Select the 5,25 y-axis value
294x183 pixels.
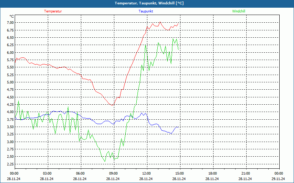(x=11, y=75)
